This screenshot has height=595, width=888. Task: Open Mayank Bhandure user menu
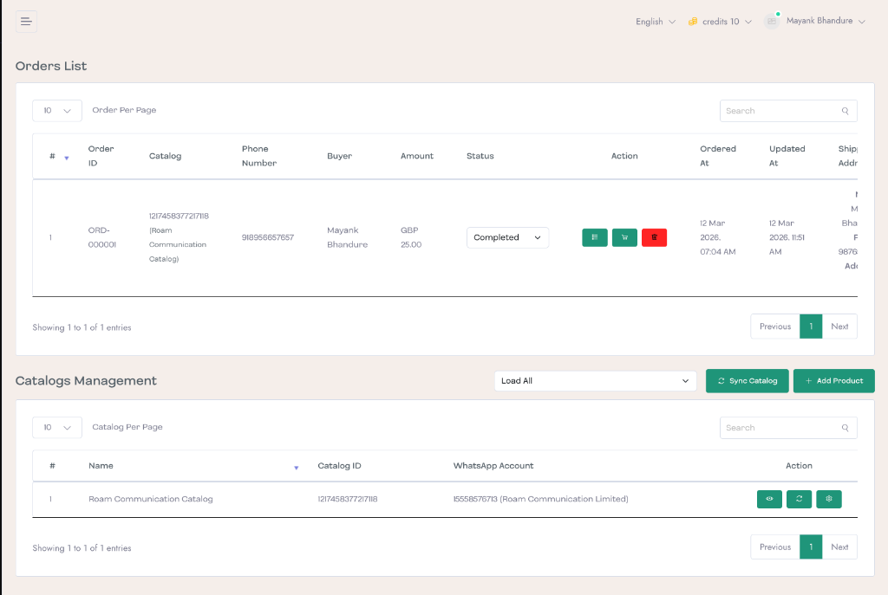(826, 21)
